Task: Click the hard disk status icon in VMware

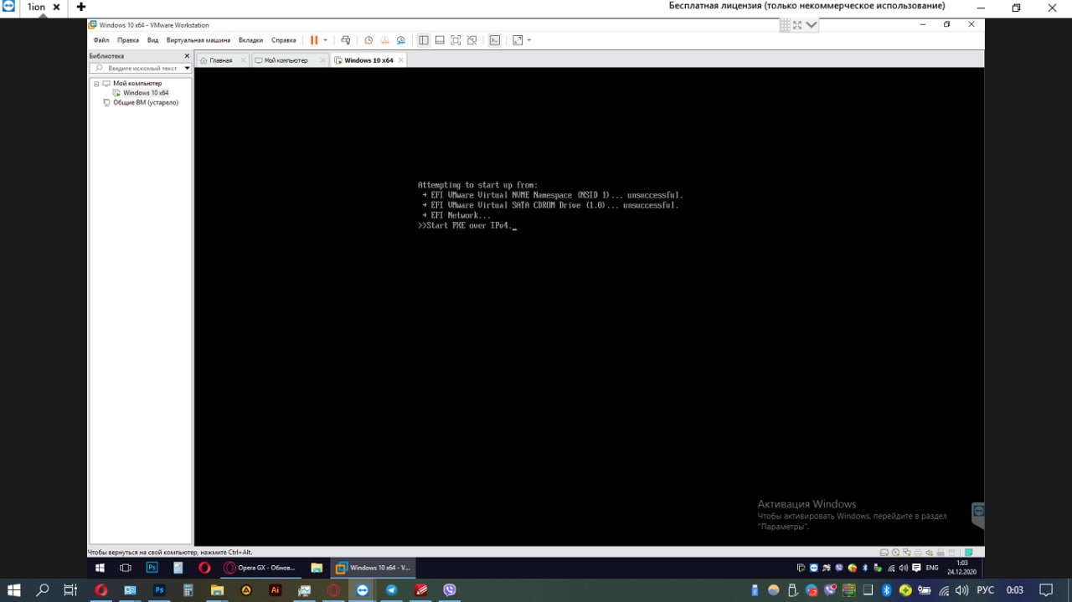Action: [x=884, y=553]
